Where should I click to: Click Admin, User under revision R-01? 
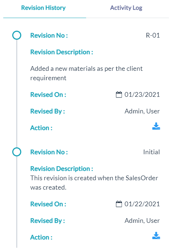click(142, 111)
